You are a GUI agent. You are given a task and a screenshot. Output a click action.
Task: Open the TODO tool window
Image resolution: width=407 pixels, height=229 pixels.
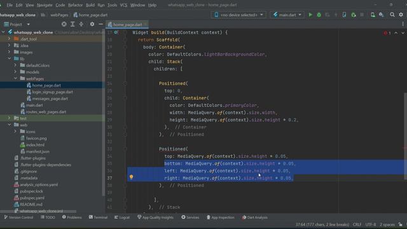[x=48, y=218]
